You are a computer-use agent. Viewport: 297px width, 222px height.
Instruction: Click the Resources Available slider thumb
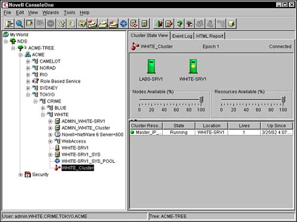[283, 100]
